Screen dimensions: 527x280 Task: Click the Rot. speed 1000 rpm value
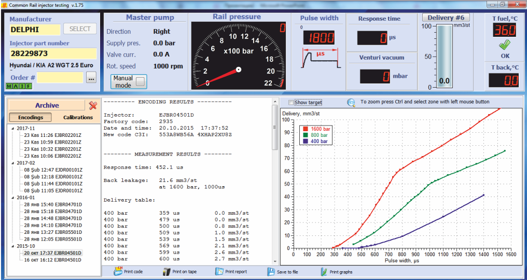tap(168, 66)
